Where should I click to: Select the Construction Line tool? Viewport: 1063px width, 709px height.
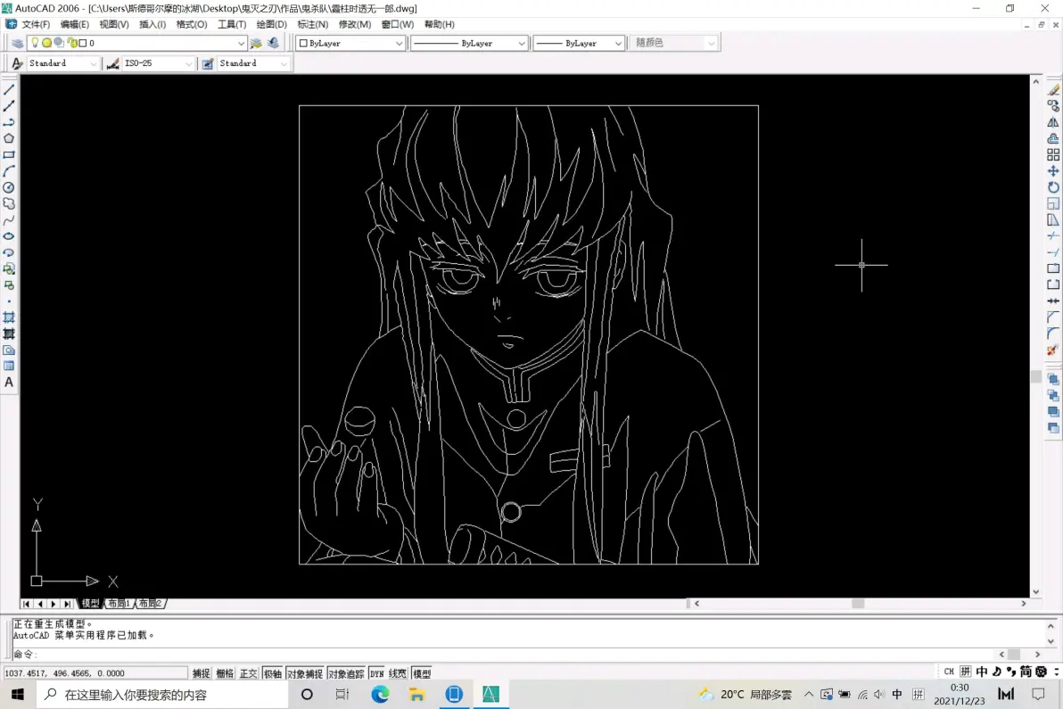coord(9,106)
